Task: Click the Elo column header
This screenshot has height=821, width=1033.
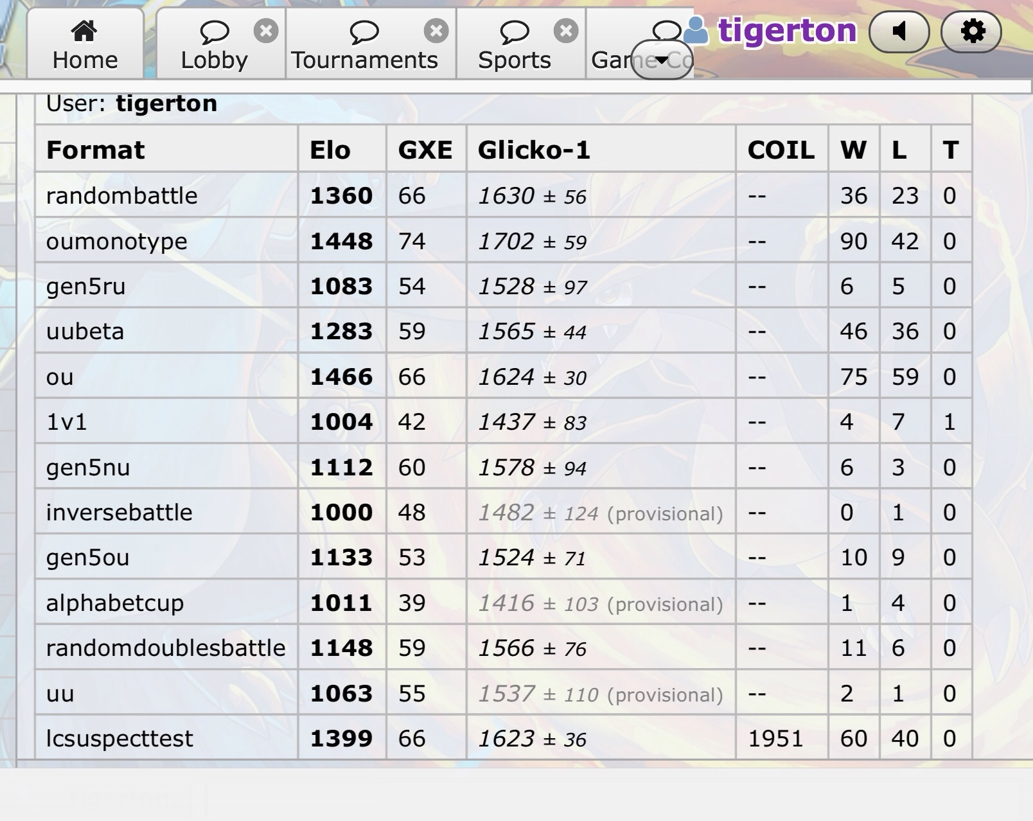Action: coord(330,150)
